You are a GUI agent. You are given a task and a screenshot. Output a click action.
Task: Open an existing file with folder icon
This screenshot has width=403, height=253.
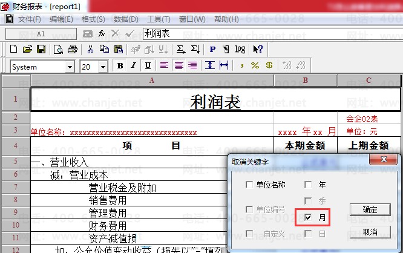click(27, 49)
